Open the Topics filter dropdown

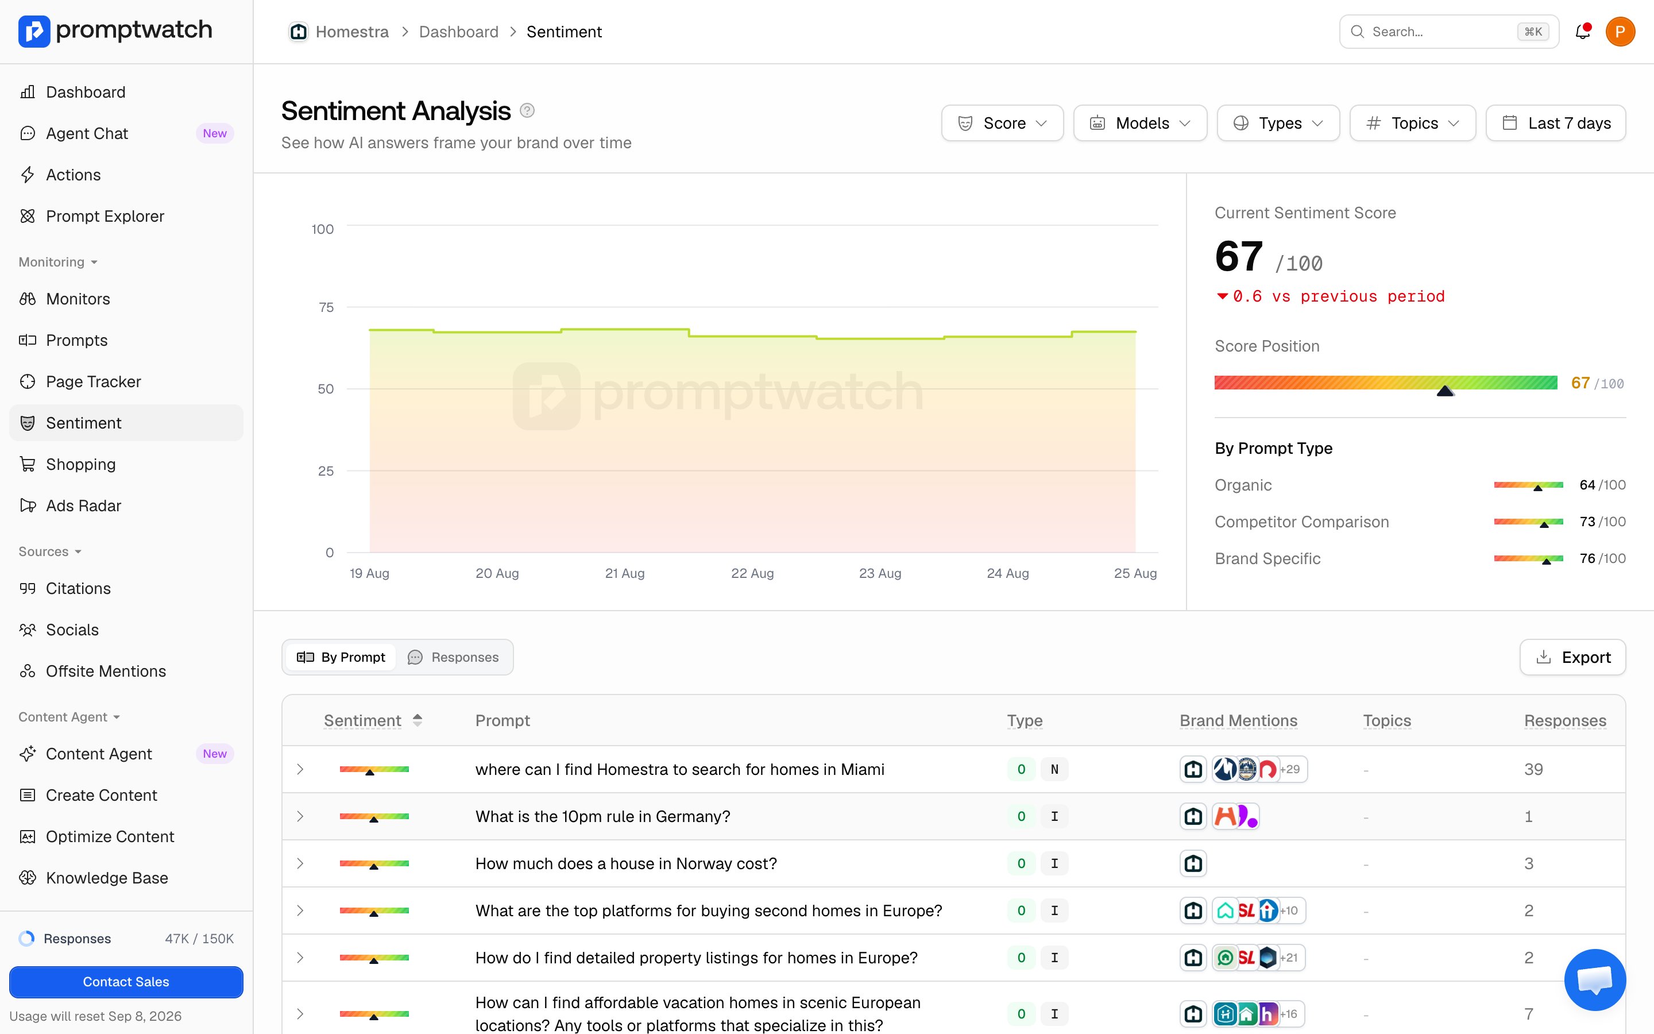coord(1413,123)
